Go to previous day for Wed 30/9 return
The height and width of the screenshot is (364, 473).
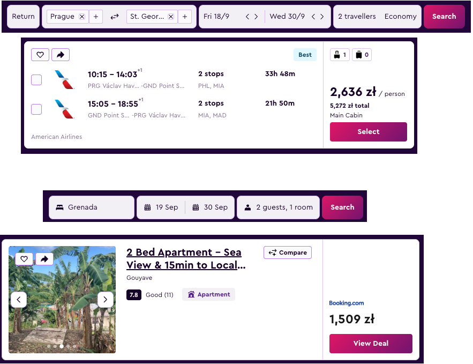click(313, 17)
